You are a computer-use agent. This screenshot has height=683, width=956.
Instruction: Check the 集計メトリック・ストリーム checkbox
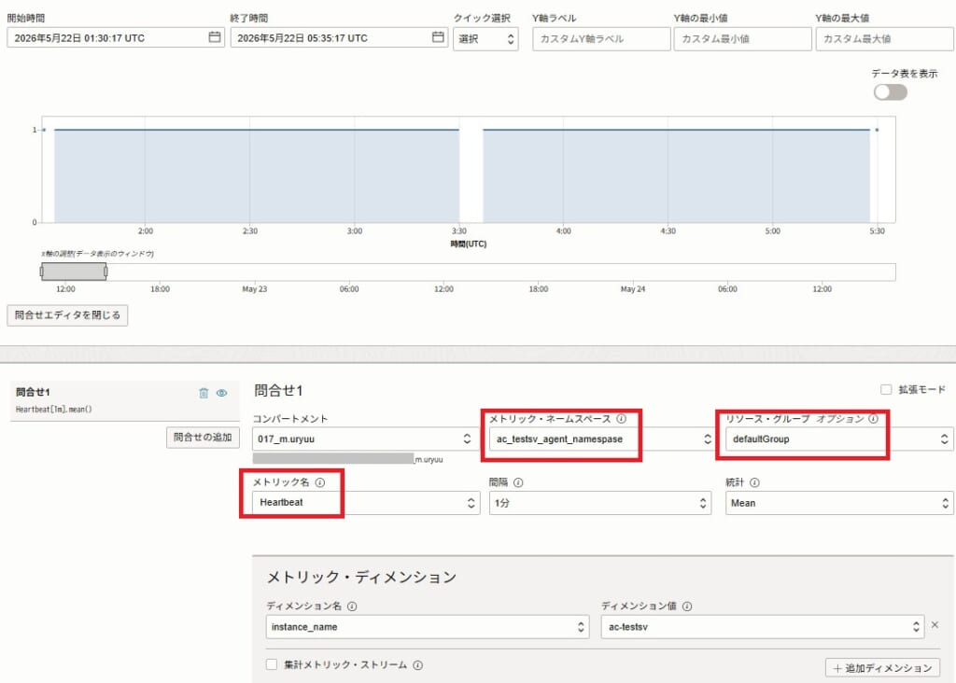(x=272, y=664)
